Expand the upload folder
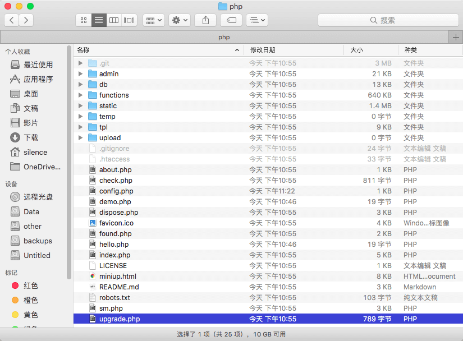The image size is (463, 341). [81, 138]
